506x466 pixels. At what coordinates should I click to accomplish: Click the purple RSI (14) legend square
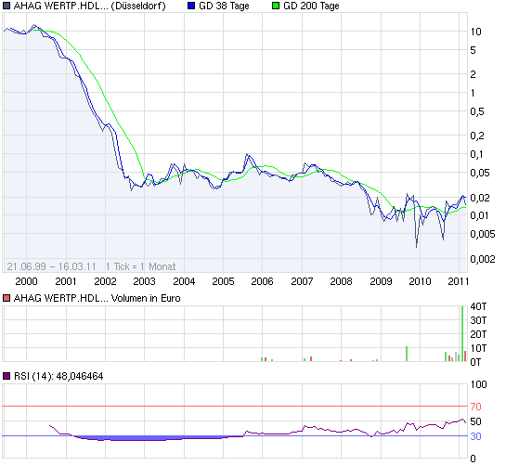coord(6,376)
